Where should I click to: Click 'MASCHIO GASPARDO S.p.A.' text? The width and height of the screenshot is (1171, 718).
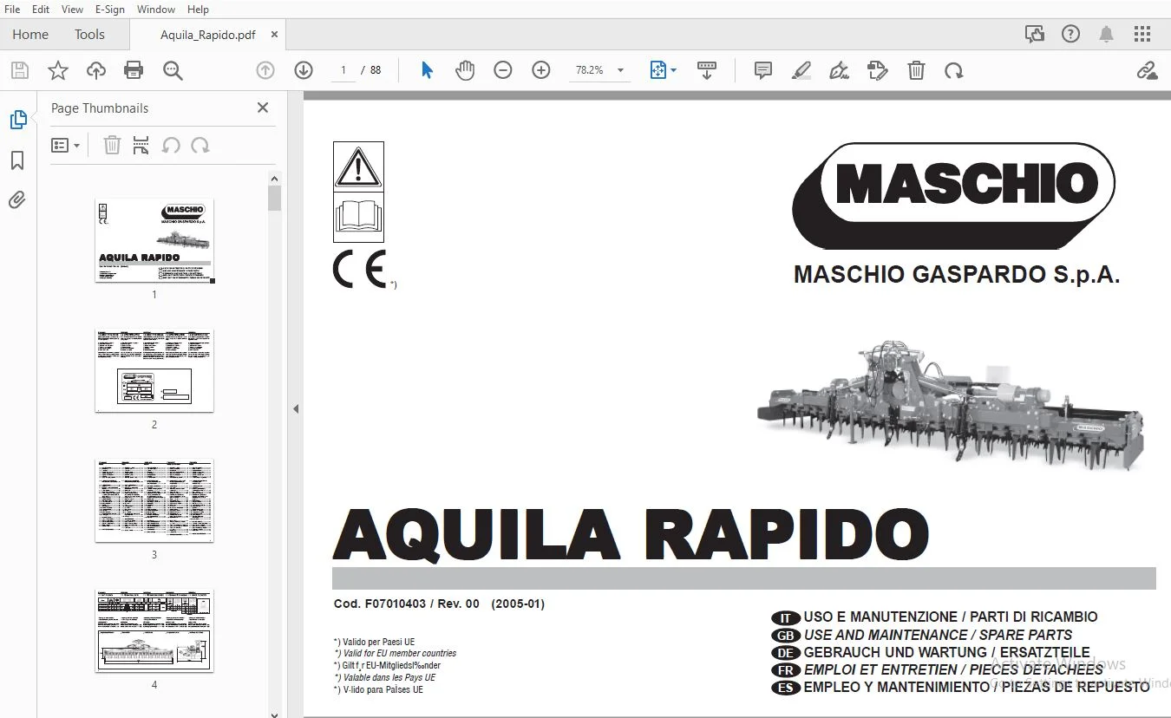pos(957,275)
